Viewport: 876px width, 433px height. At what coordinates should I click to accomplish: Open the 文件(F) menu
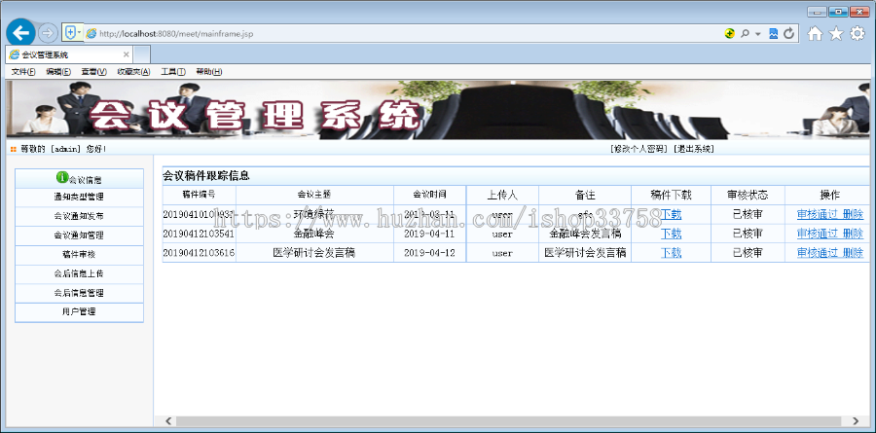(23, 71)
